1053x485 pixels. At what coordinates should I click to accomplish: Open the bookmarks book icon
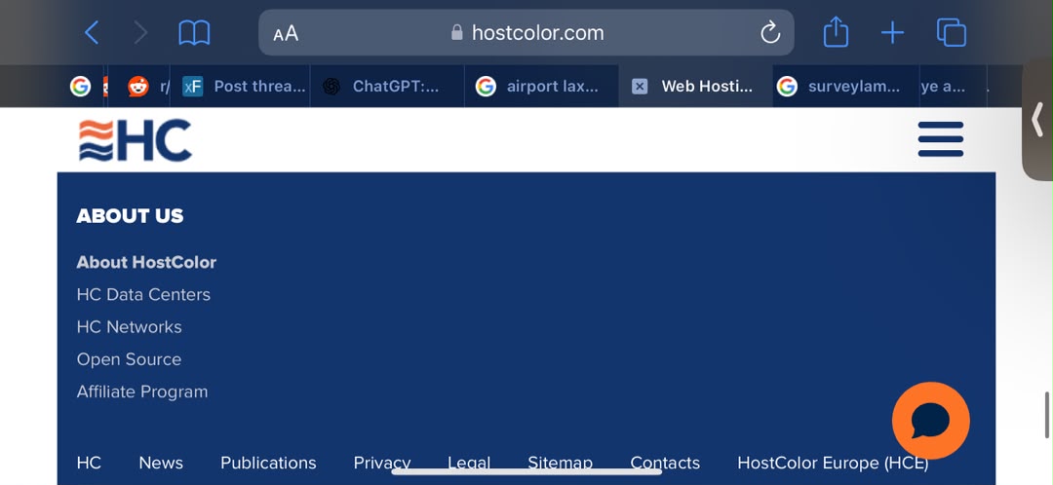pos(194,32)
